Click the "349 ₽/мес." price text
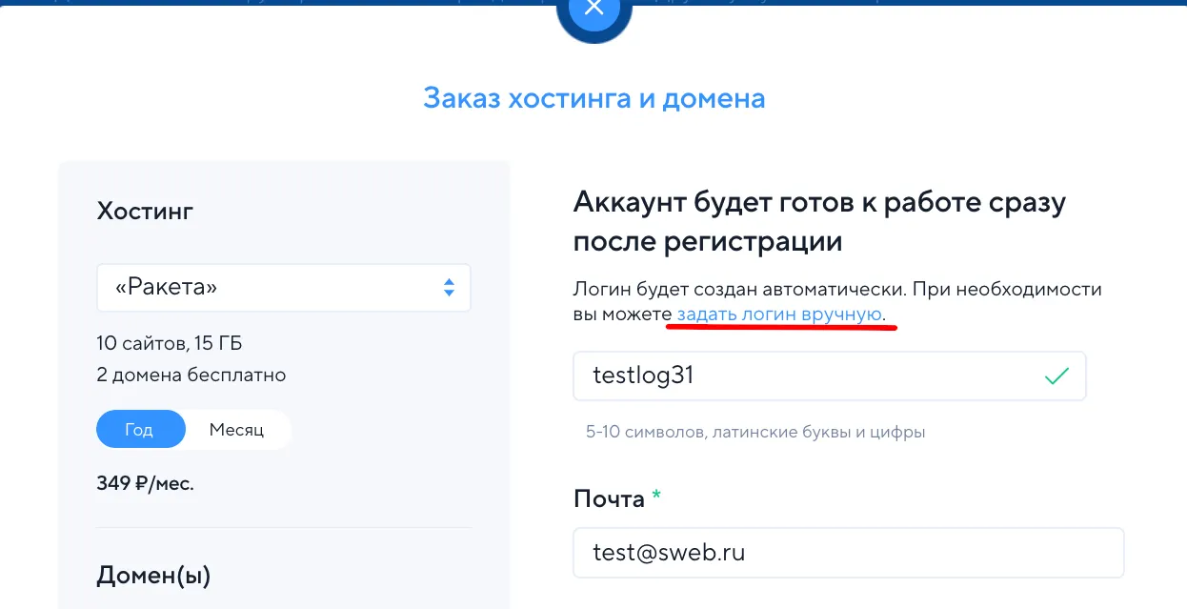1187x609 pixels. (x=145, y=483)
